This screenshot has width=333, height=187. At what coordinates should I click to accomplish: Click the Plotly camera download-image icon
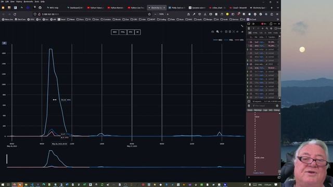point(213,32)
